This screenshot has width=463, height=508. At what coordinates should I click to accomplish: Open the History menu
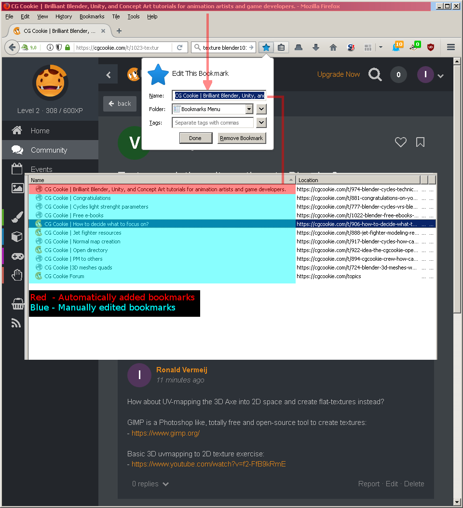point(63,16)
